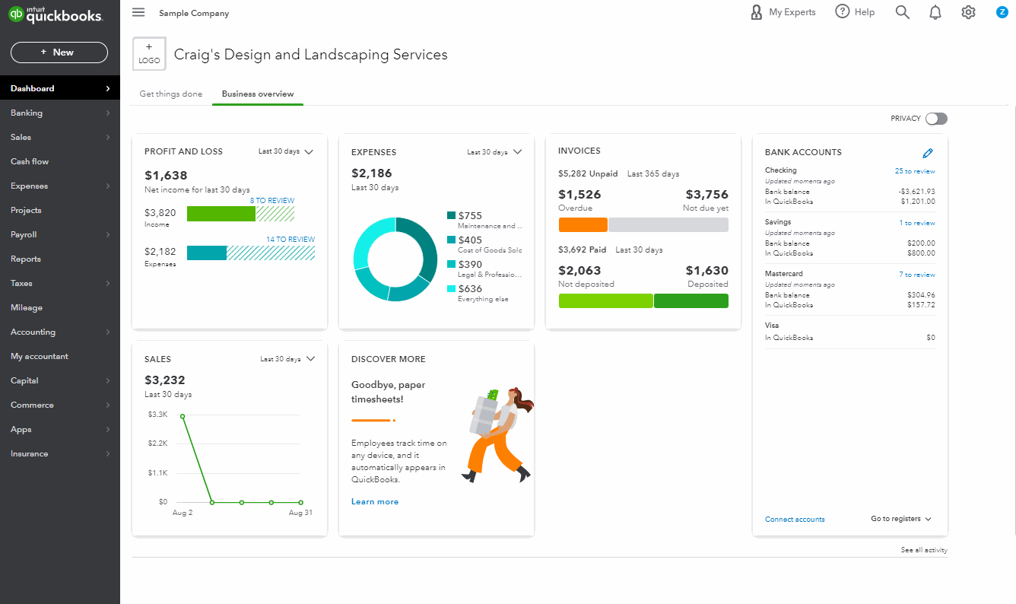Expand the Go to registers dropdown
1016x604 pixels.
[x=901, y=519]
